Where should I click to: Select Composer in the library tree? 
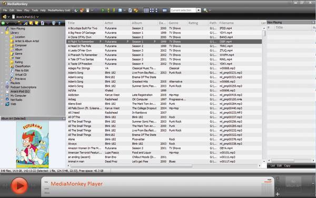click(x=21, y=45)
